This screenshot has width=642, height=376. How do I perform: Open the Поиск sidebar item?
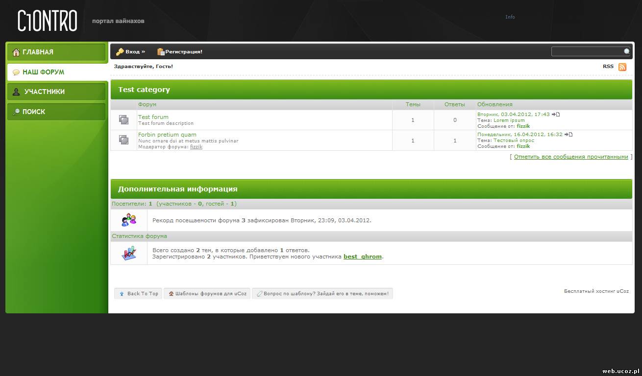pyautogui.click(x=56, y=112)
